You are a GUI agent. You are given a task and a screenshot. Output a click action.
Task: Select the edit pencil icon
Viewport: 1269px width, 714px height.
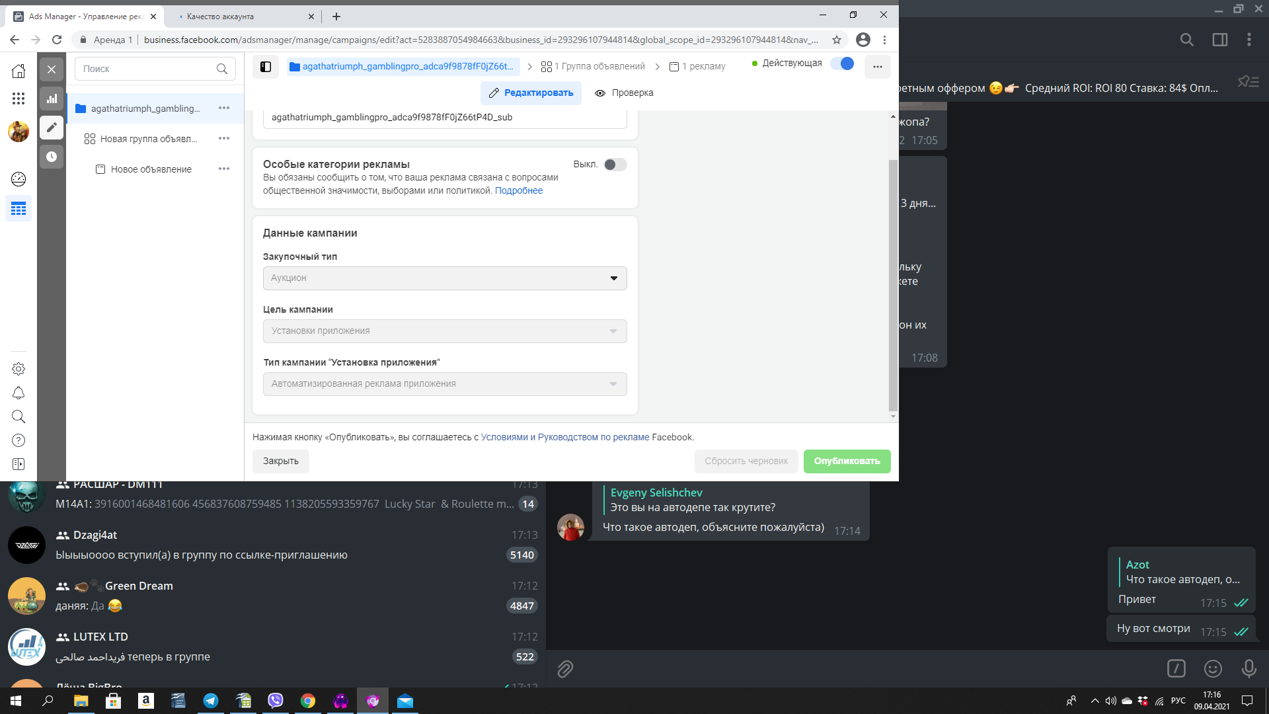[x=52, y=128]
